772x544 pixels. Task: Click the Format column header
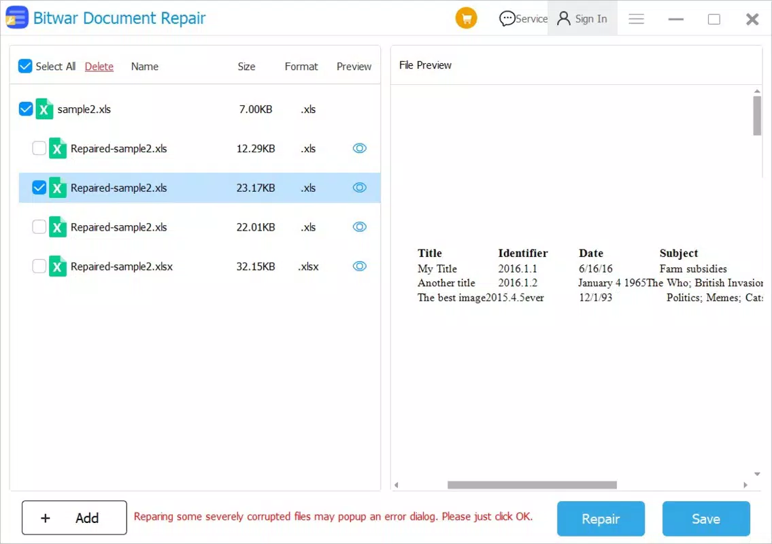point(301,67)
